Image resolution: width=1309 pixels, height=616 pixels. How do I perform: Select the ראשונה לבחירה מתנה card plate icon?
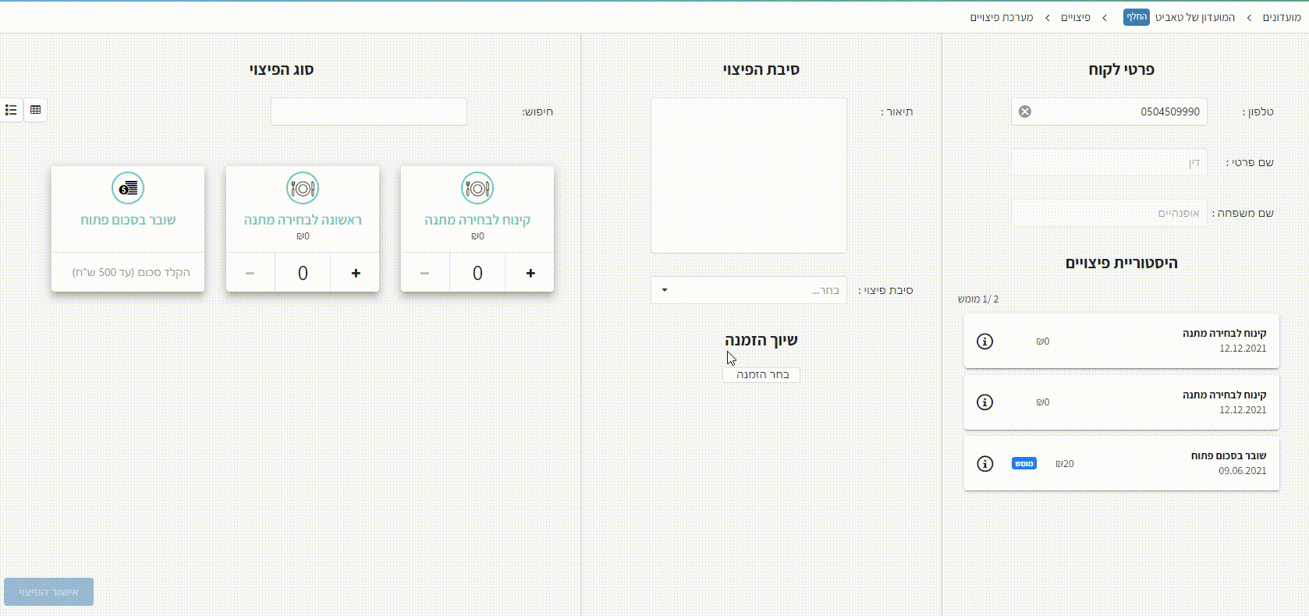pos(303,188)
